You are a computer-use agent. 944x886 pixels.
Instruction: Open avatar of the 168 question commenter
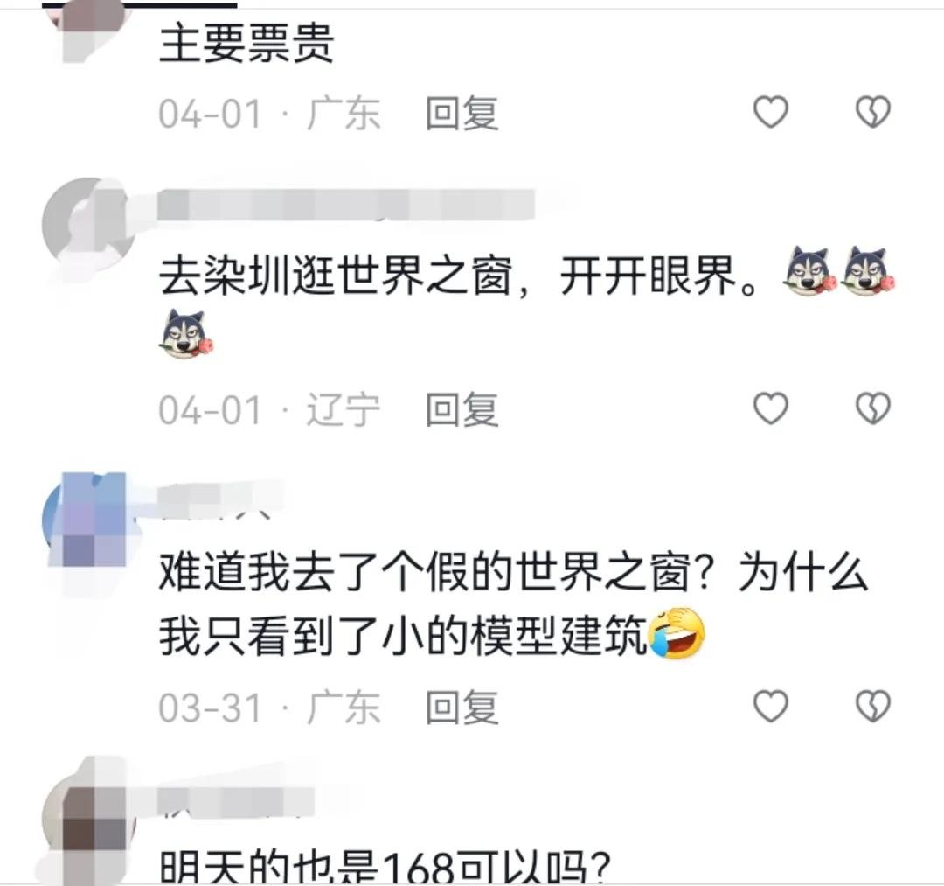(89, 818)
